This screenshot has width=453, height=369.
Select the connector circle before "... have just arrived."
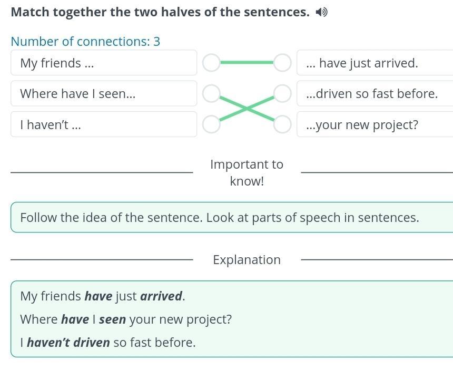point(282,63)
